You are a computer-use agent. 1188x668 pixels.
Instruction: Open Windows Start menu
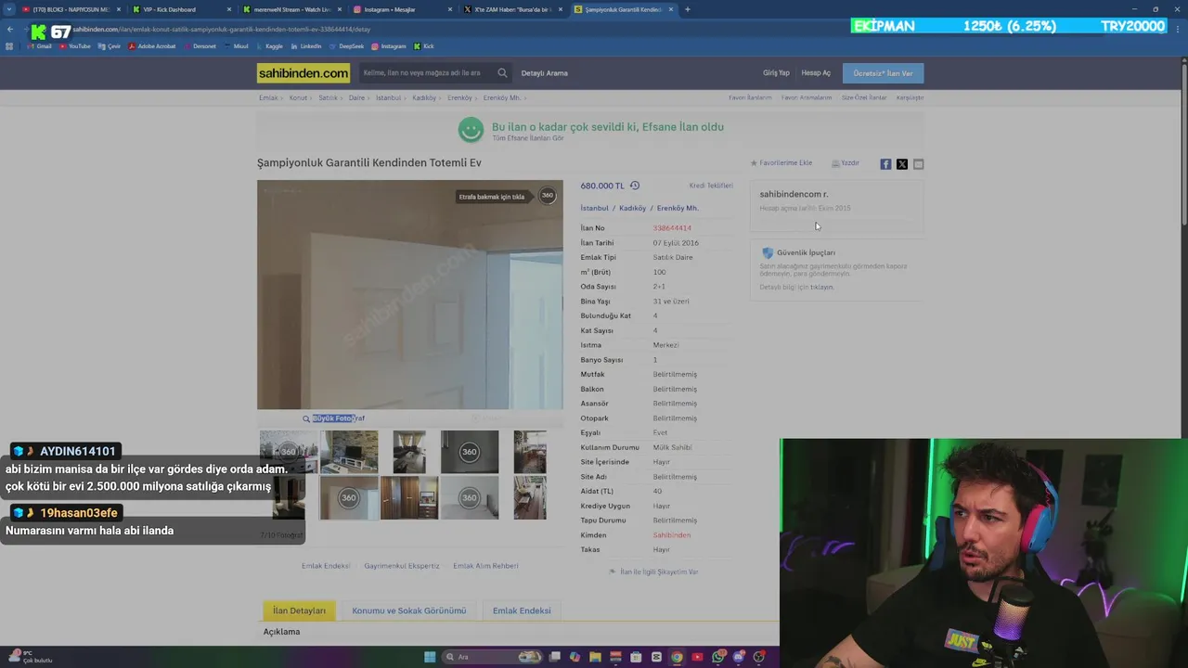click(x=430, y=657)
